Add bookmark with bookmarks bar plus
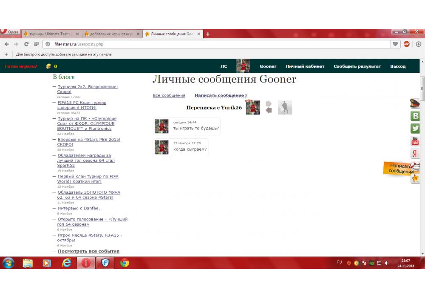 [6, 54]
